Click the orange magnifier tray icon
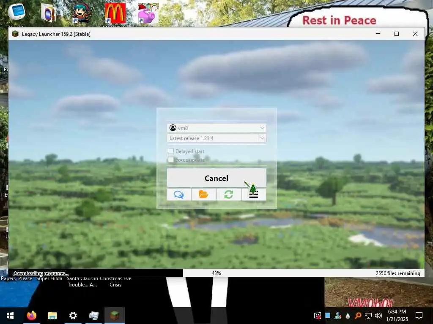Viewport: 433px width, 324px height. pyautogui.click(x=358, y=316)
